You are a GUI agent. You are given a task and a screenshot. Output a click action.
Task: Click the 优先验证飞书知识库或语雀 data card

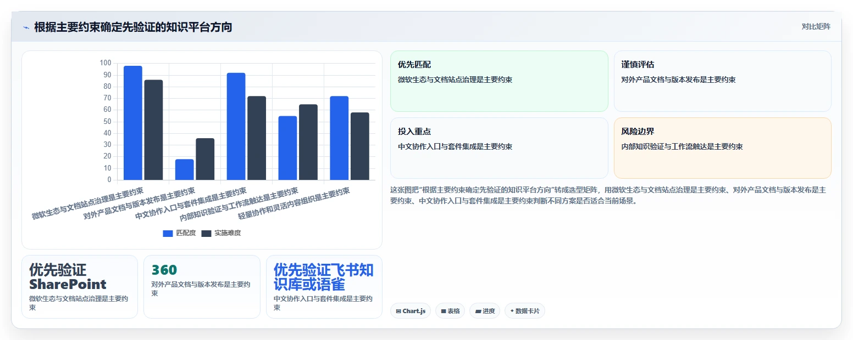point(324,287)
